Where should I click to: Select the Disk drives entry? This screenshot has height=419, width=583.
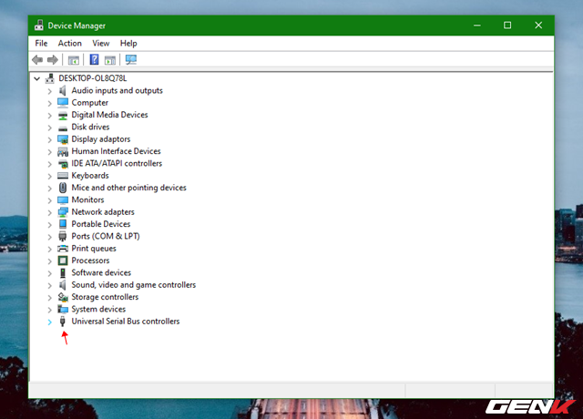tap(90, 128)
